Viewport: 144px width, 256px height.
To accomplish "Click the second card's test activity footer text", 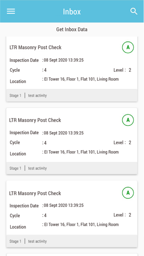I will coord(37,168).
